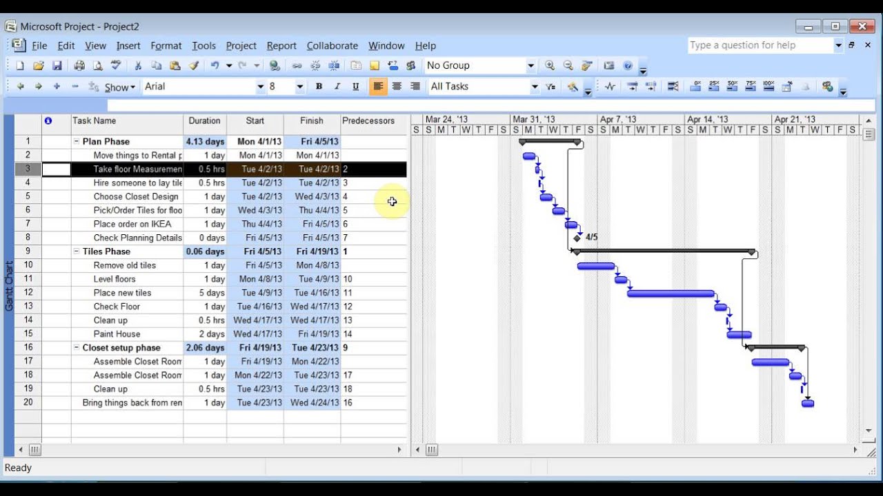Zoom in on the Gantt chart
This screenshot has height=496, width=883.
coord(550,65)
